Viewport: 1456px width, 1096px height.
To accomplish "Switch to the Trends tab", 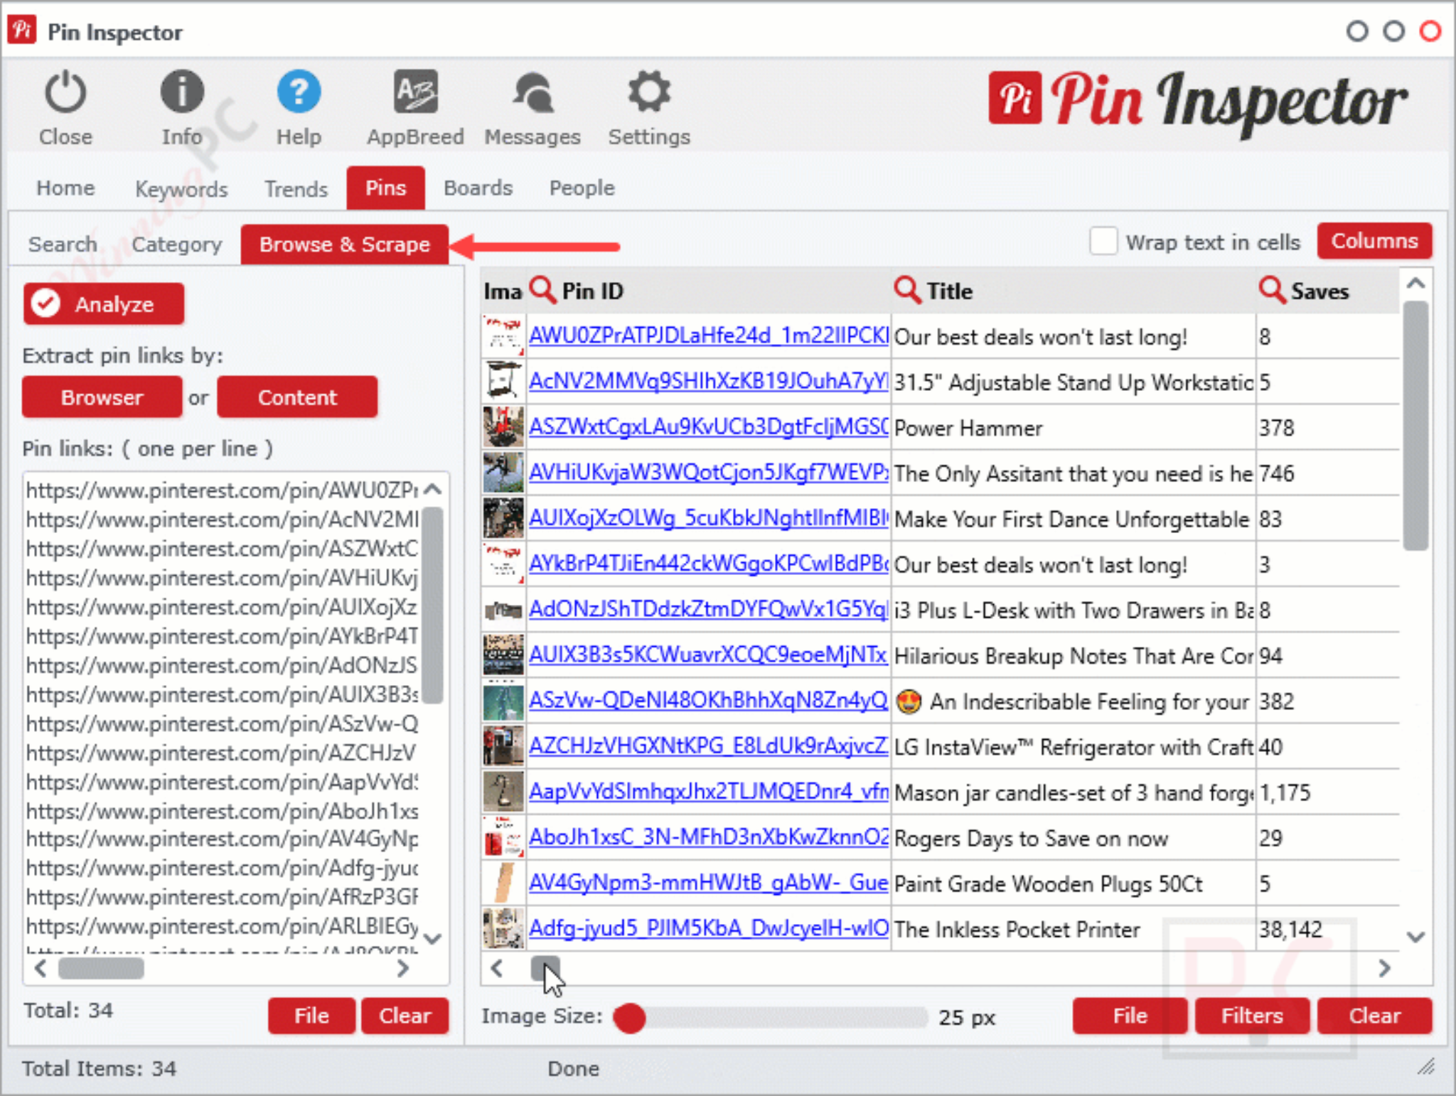I will click(x=296, y=189).
